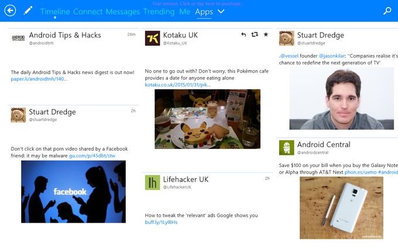Screen dimensions: 398x250
Task: Switch to the Timeline tab
Action: point(55,12)
